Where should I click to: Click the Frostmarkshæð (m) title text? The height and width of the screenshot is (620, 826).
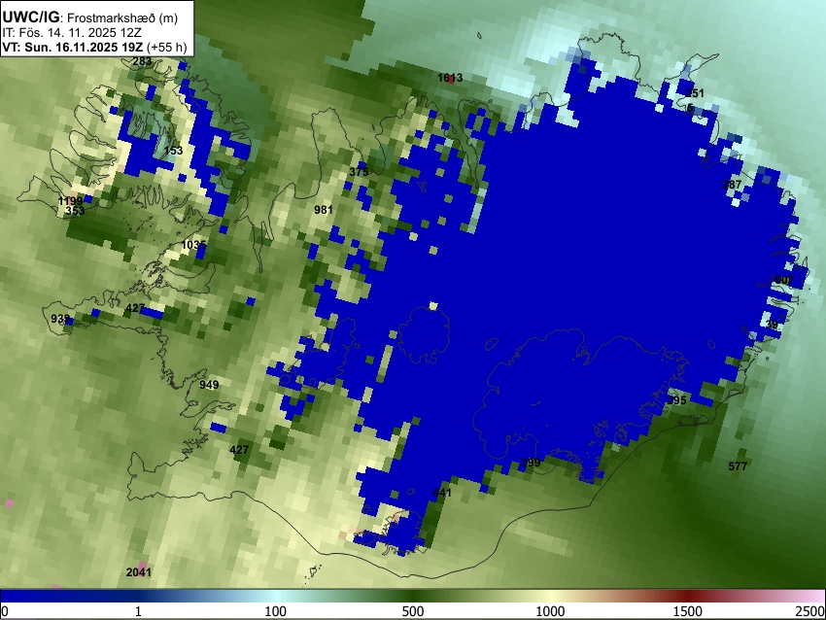(x=122, y=17)
